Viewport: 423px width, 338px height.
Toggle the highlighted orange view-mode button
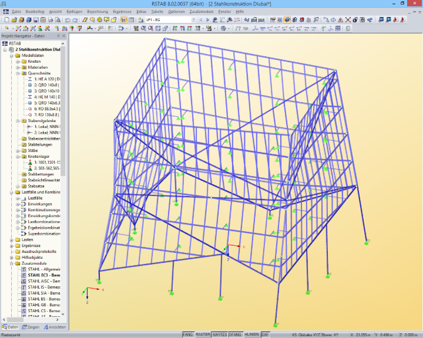[287, 20]
